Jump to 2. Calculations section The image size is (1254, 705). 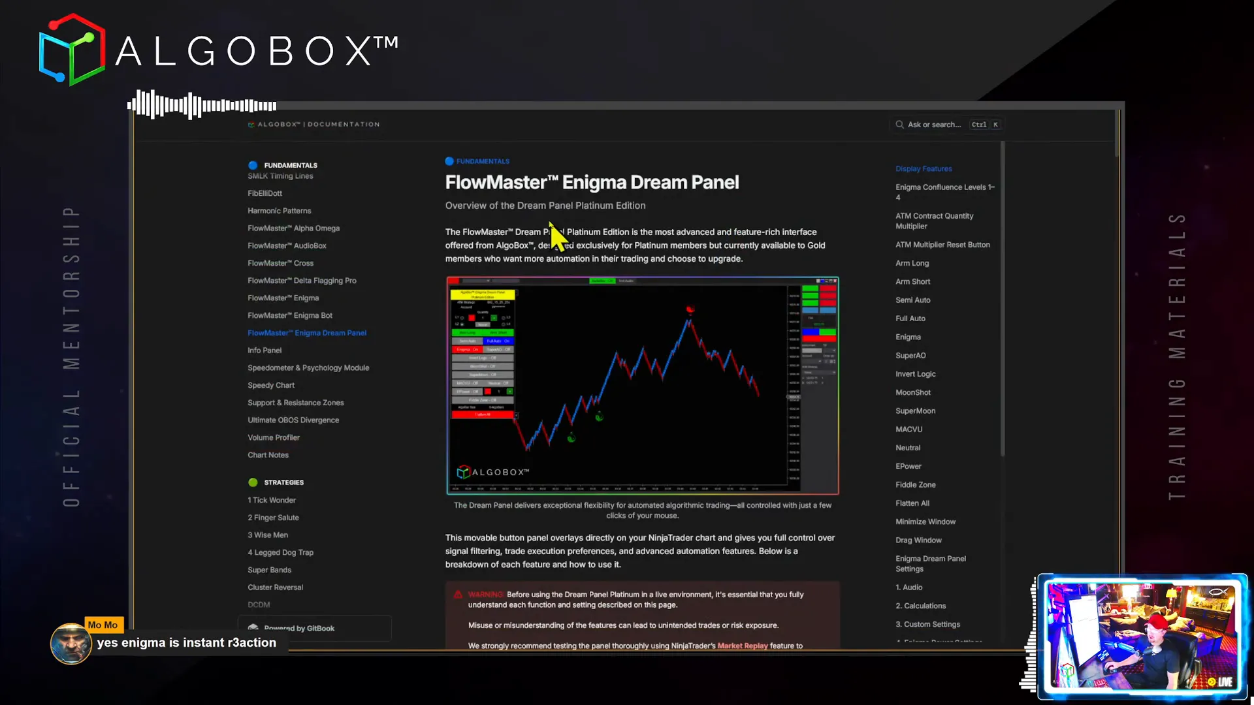920,606
